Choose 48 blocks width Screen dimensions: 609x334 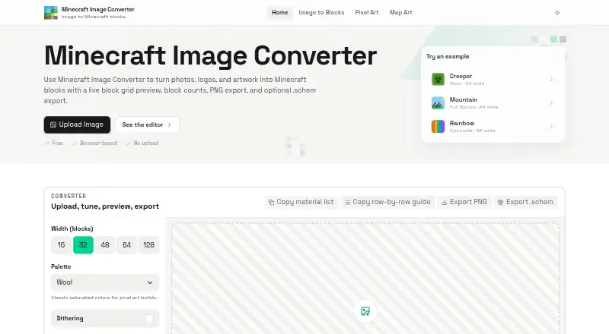(x=105, y=245)
